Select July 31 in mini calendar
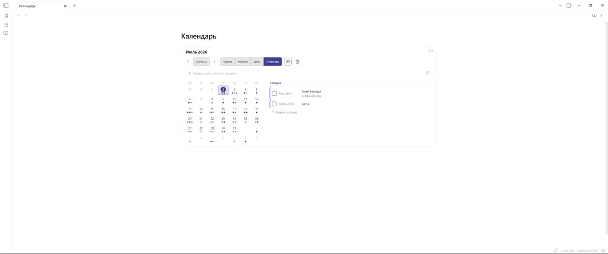 point(234,129)
